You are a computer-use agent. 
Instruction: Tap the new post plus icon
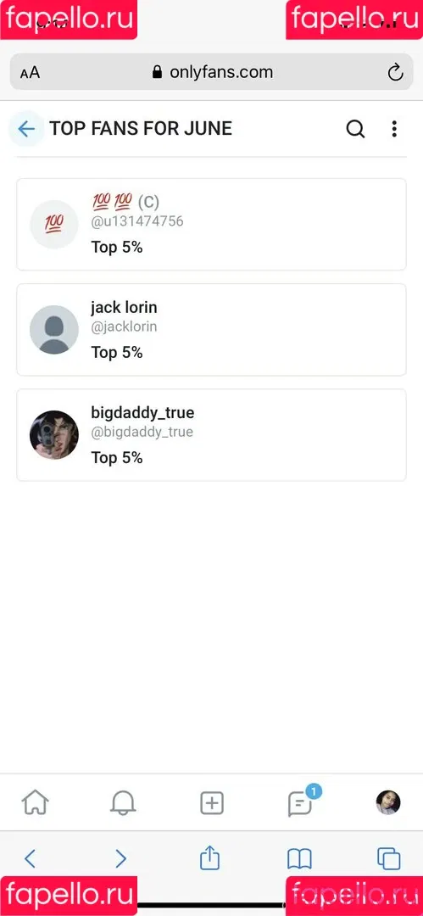pyautogui.click(x=212, y=803)
